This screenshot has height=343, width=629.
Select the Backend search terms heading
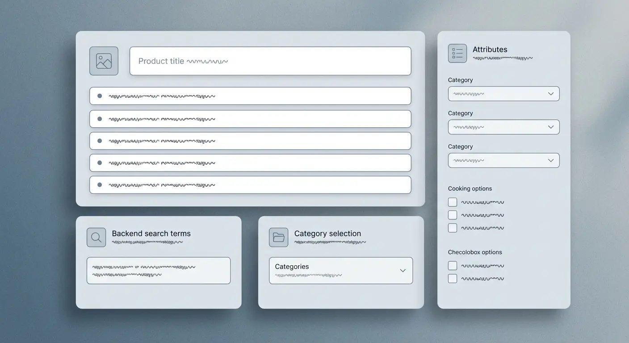click(151, 233)
